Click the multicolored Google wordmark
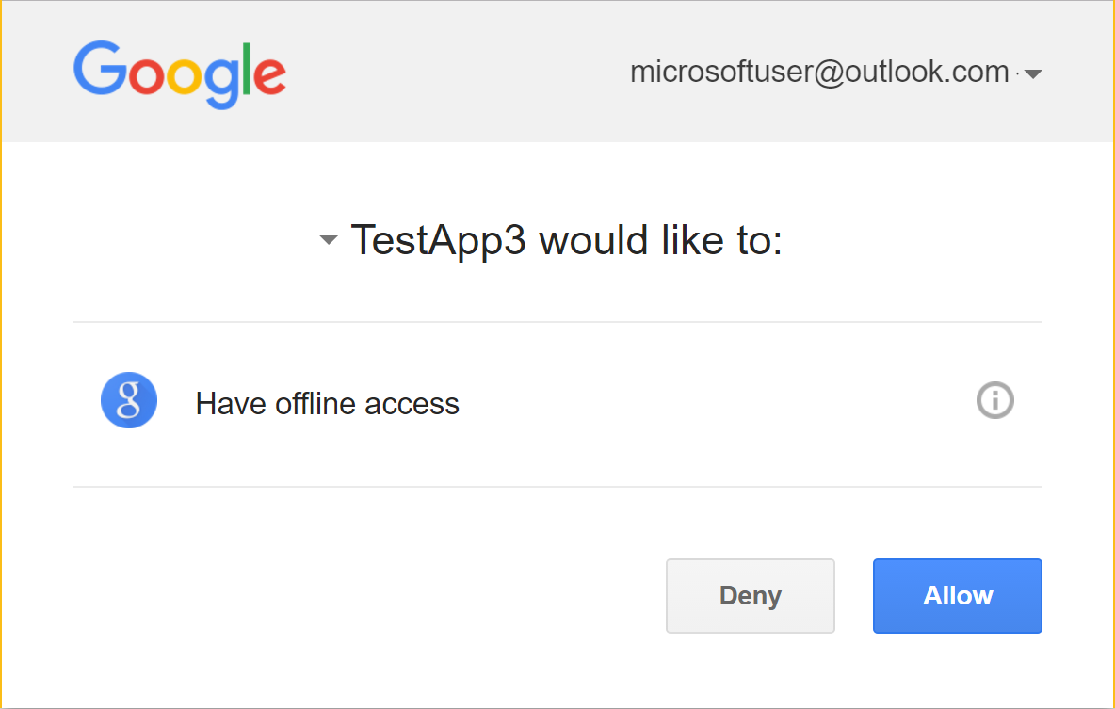Screen dimensions: 1115x709 pos(180,74)
